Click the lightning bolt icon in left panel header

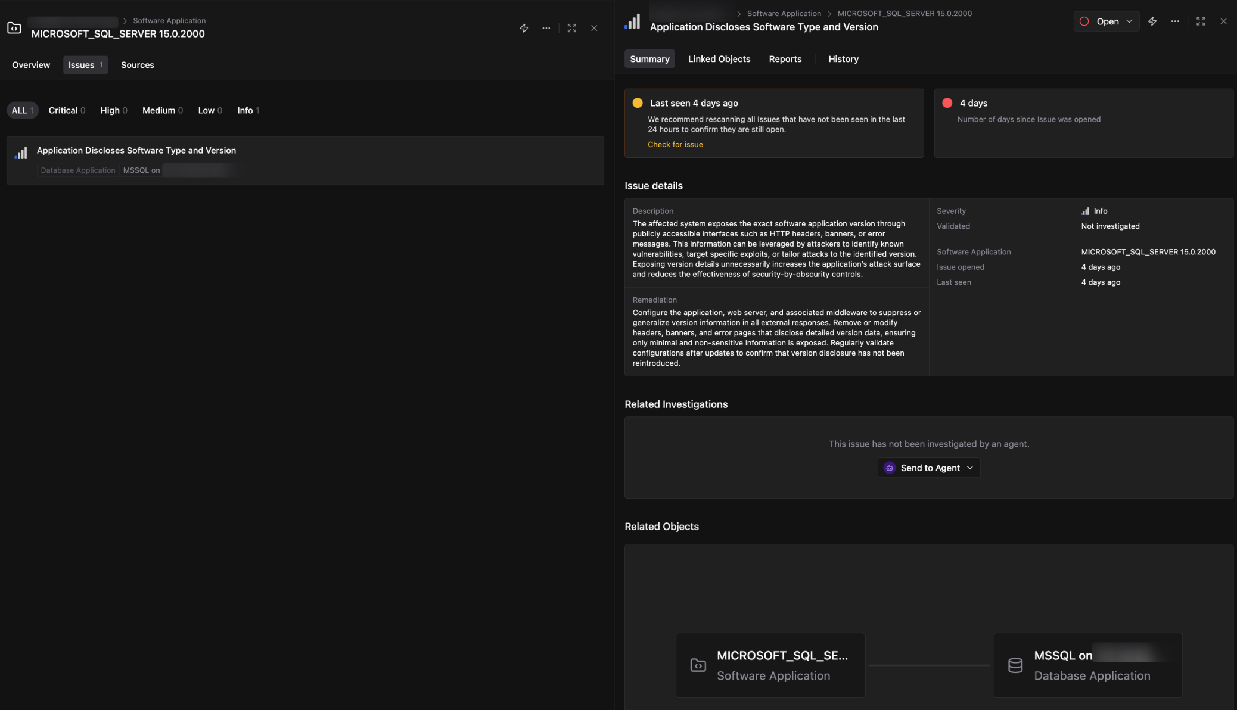point(524,28)
